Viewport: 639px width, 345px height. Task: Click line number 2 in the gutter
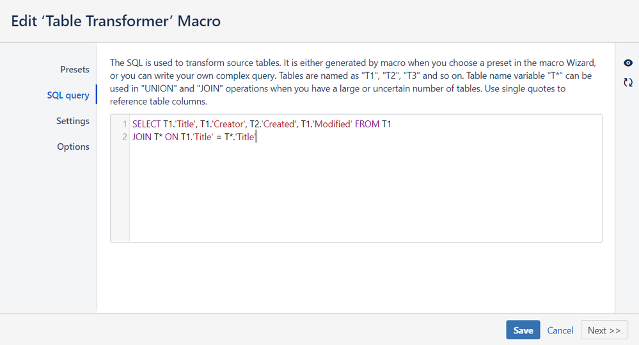(125, 137)
